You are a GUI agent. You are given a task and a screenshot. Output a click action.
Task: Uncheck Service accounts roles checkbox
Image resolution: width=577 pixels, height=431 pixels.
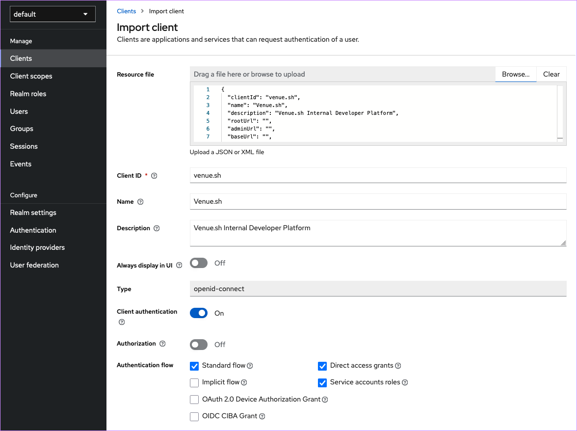[x=322, y=383]
